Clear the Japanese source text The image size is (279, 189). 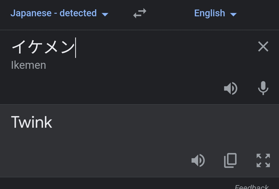(263, 47)
